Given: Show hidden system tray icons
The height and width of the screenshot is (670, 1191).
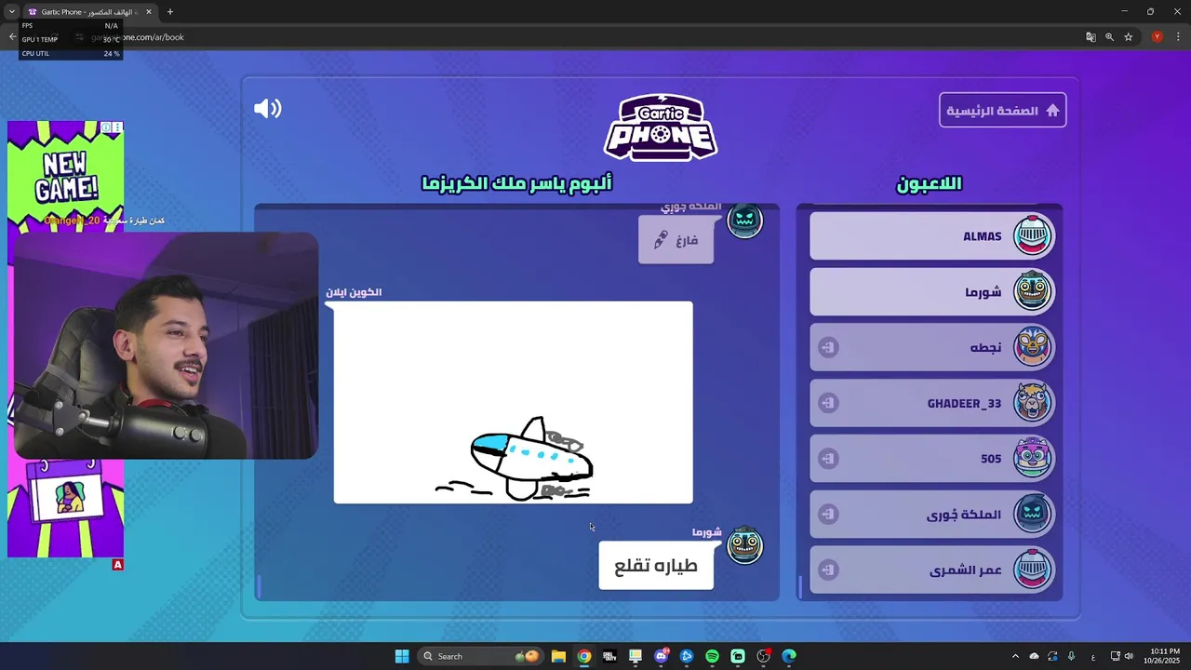Looking at the screenshot, I should (x=1015, y=656).
